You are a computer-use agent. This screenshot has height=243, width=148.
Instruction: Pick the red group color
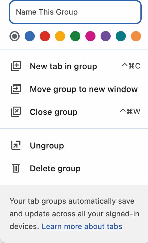click(x=45, y=36)
